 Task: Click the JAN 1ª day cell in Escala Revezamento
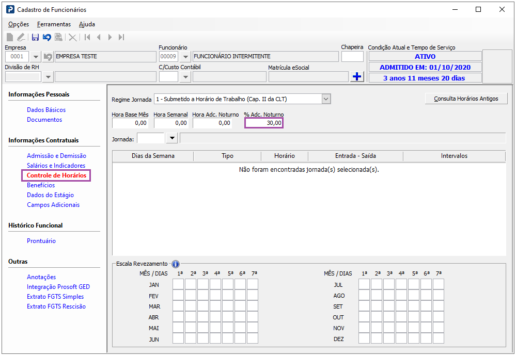tap(178, 284)
